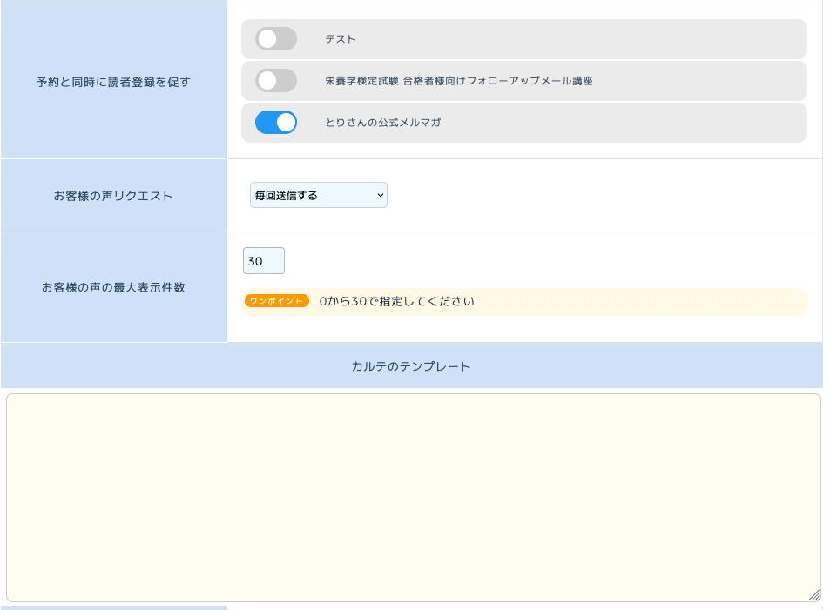Disable the とりさんの公式メルマガ toggle
The image size is (830, 610).
click(x=276, y=122)
